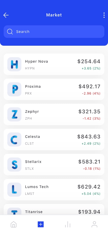Click the Zephyr Z logo
This screenshot has height=234, width=108.
click(x=14, y=114)
